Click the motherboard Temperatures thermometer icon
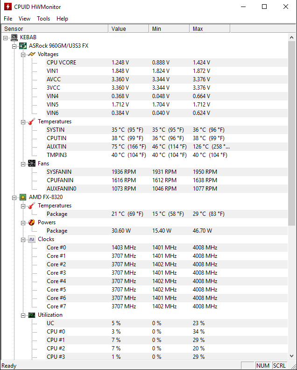 click(31, 121)
